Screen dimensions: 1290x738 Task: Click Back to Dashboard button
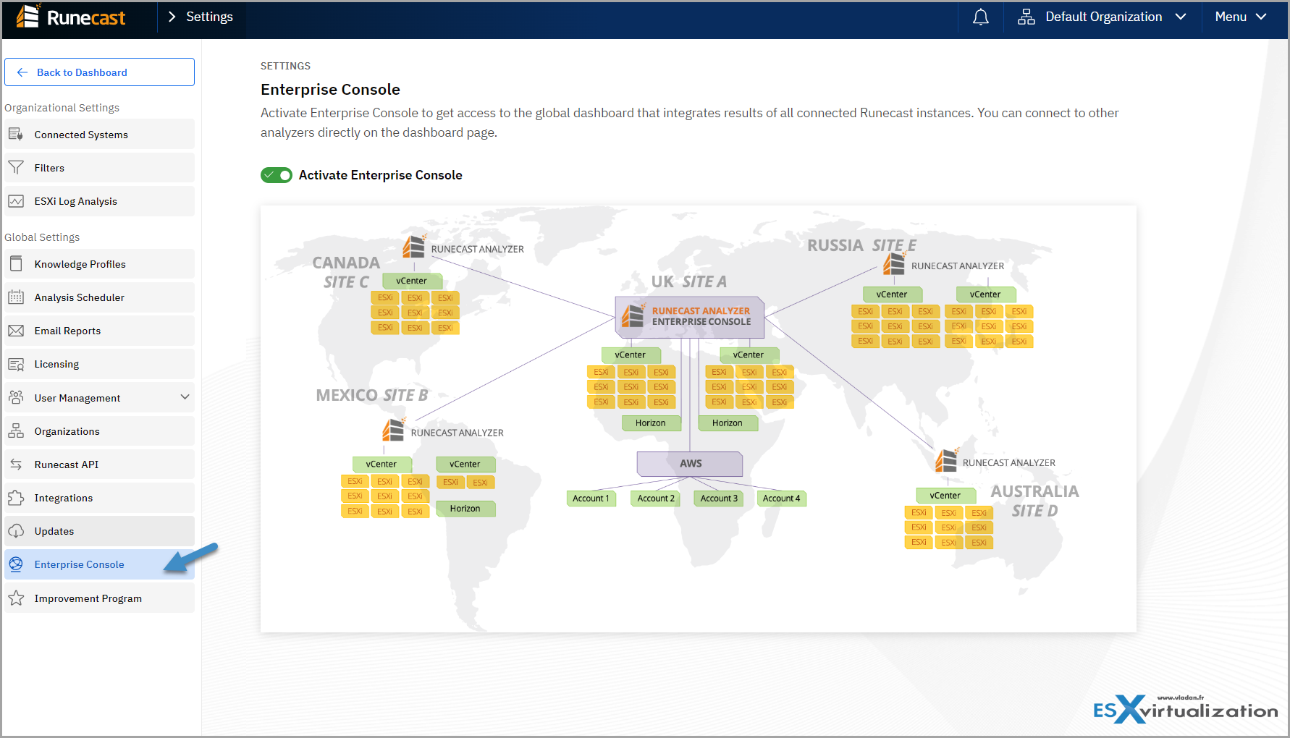[99, 72]
